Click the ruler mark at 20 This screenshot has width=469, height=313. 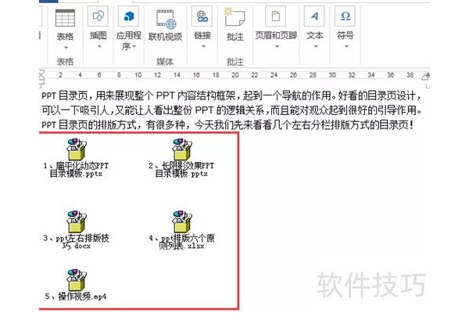point(235,75)
